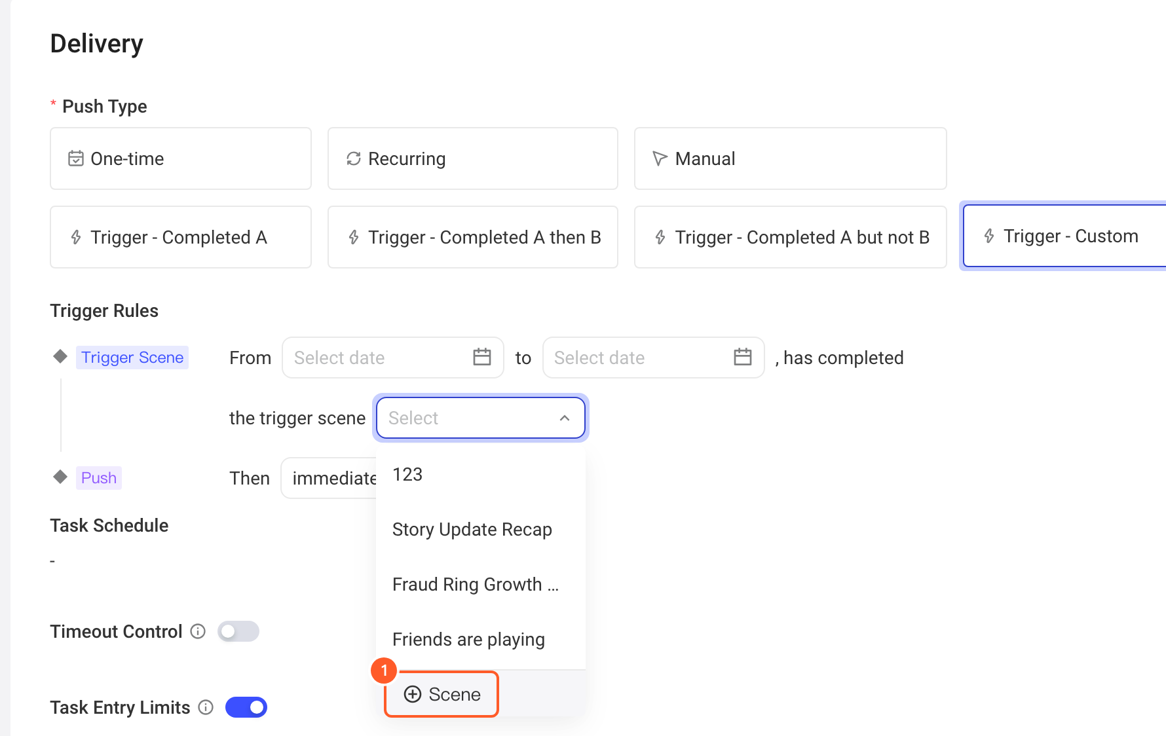Click lightning icon on Trigger - Completed A but not B
Viewport: 1166px width, 736px height.
(x=660, y=237)
